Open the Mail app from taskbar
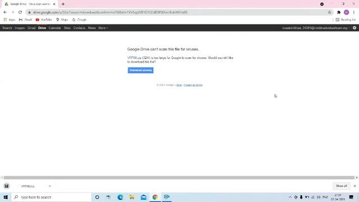359x202 pixels. point(144,197)
